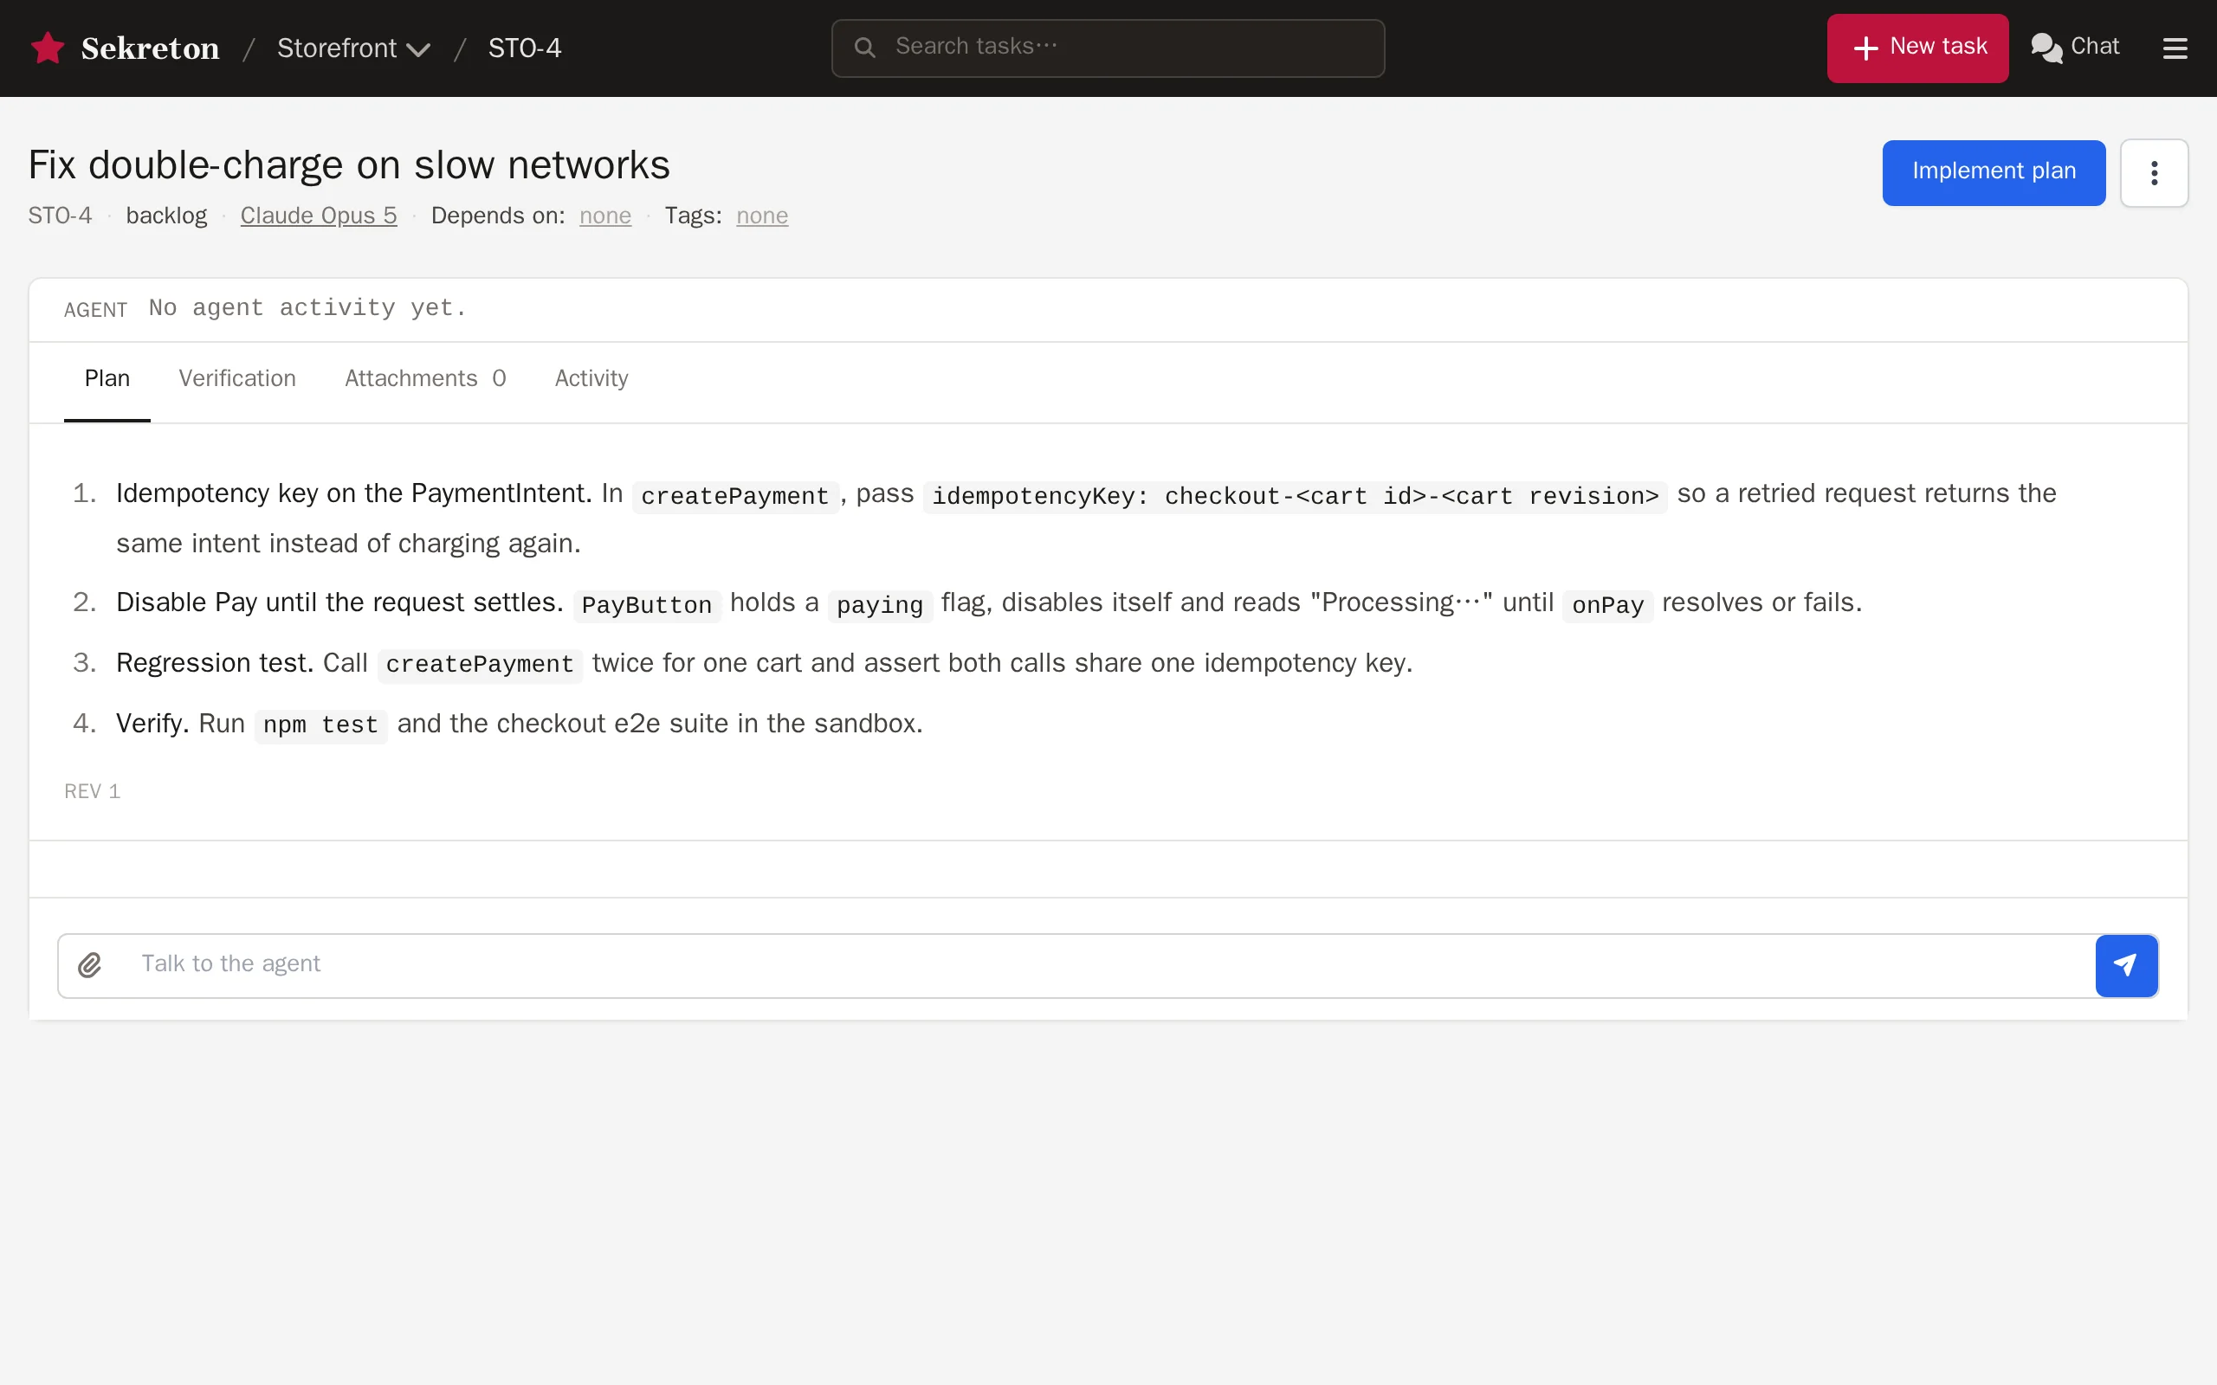Viewport: 2217px width, 1385px height.
Task: Click the No agent activity yet text
Action: pyautogui.click(x=307, y=308)
